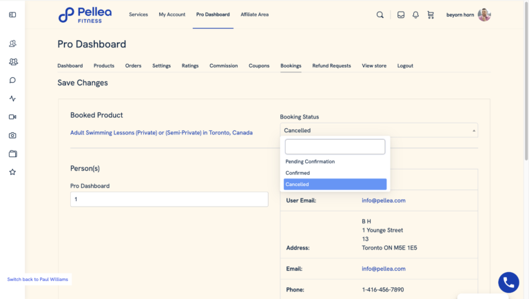Switch to the Products tab
The height and width of the screenshot is (299, 529).
click(x=104, y=66)
